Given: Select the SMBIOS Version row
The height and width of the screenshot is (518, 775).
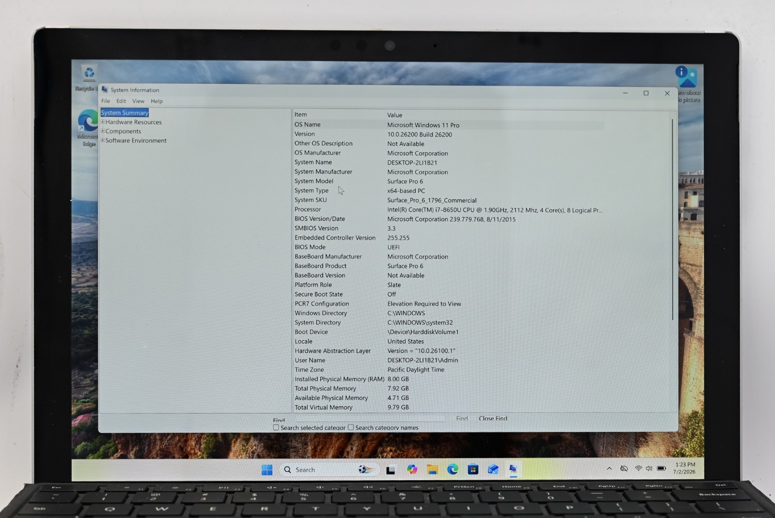Looking at the screenshot, I should tap(449, 229).
